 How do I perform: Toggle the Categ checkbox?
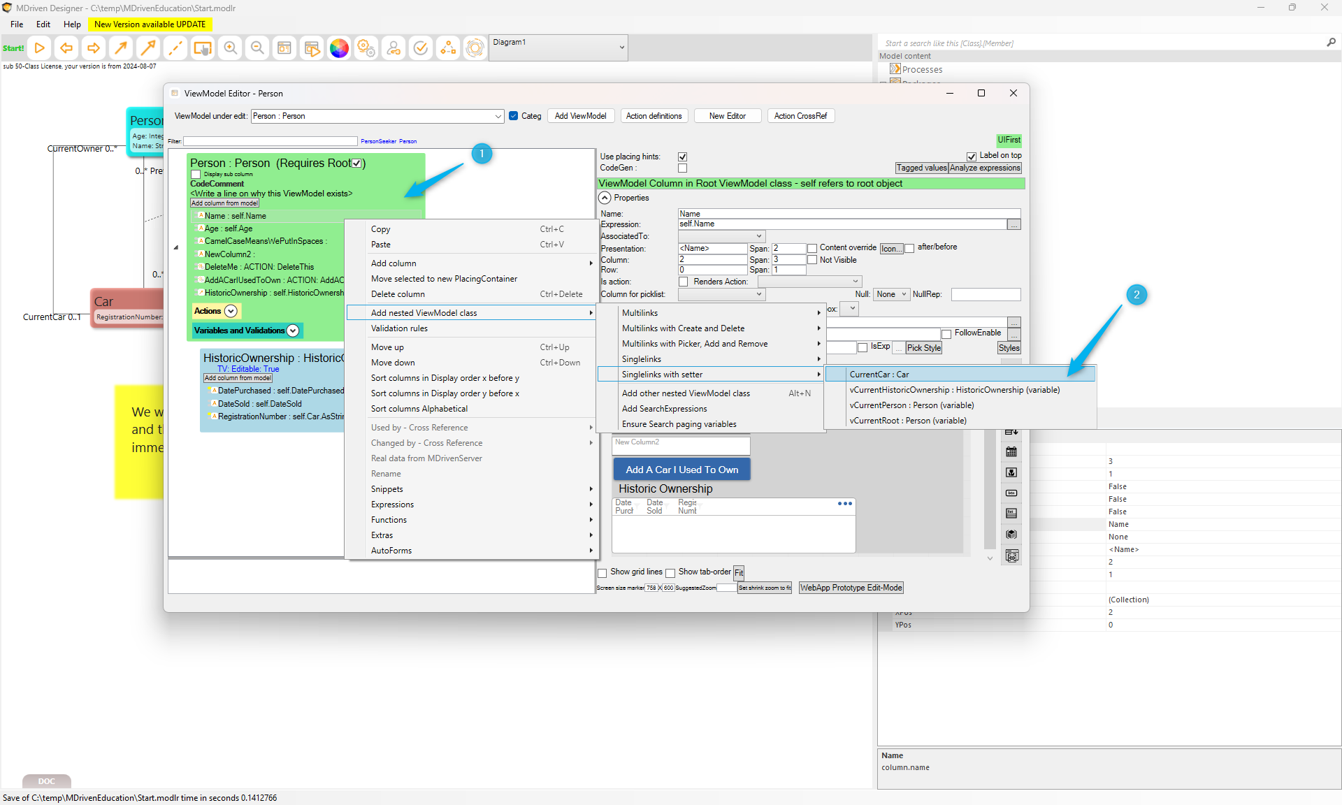tap(514, 116)
